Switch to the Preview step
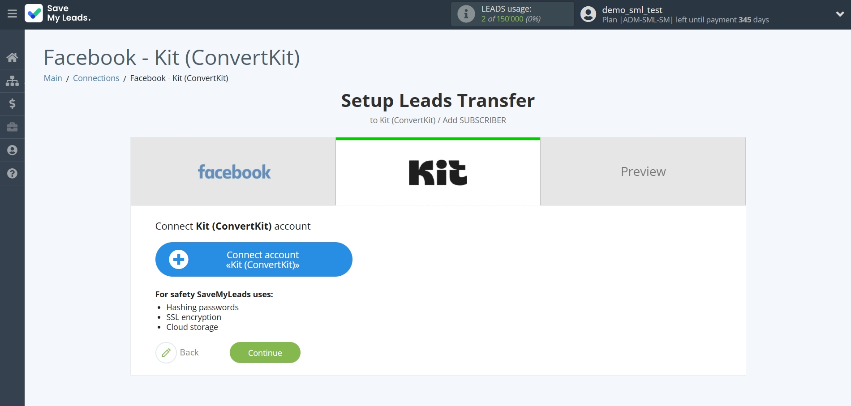The height and width of the screenshot is (406, 851). point(643,171)
